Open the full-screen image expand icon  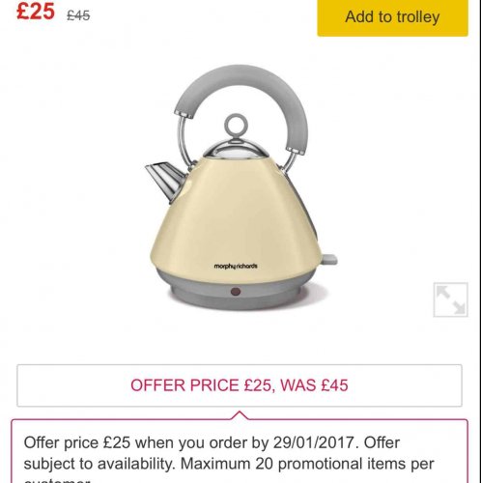[x=450, y=299]
